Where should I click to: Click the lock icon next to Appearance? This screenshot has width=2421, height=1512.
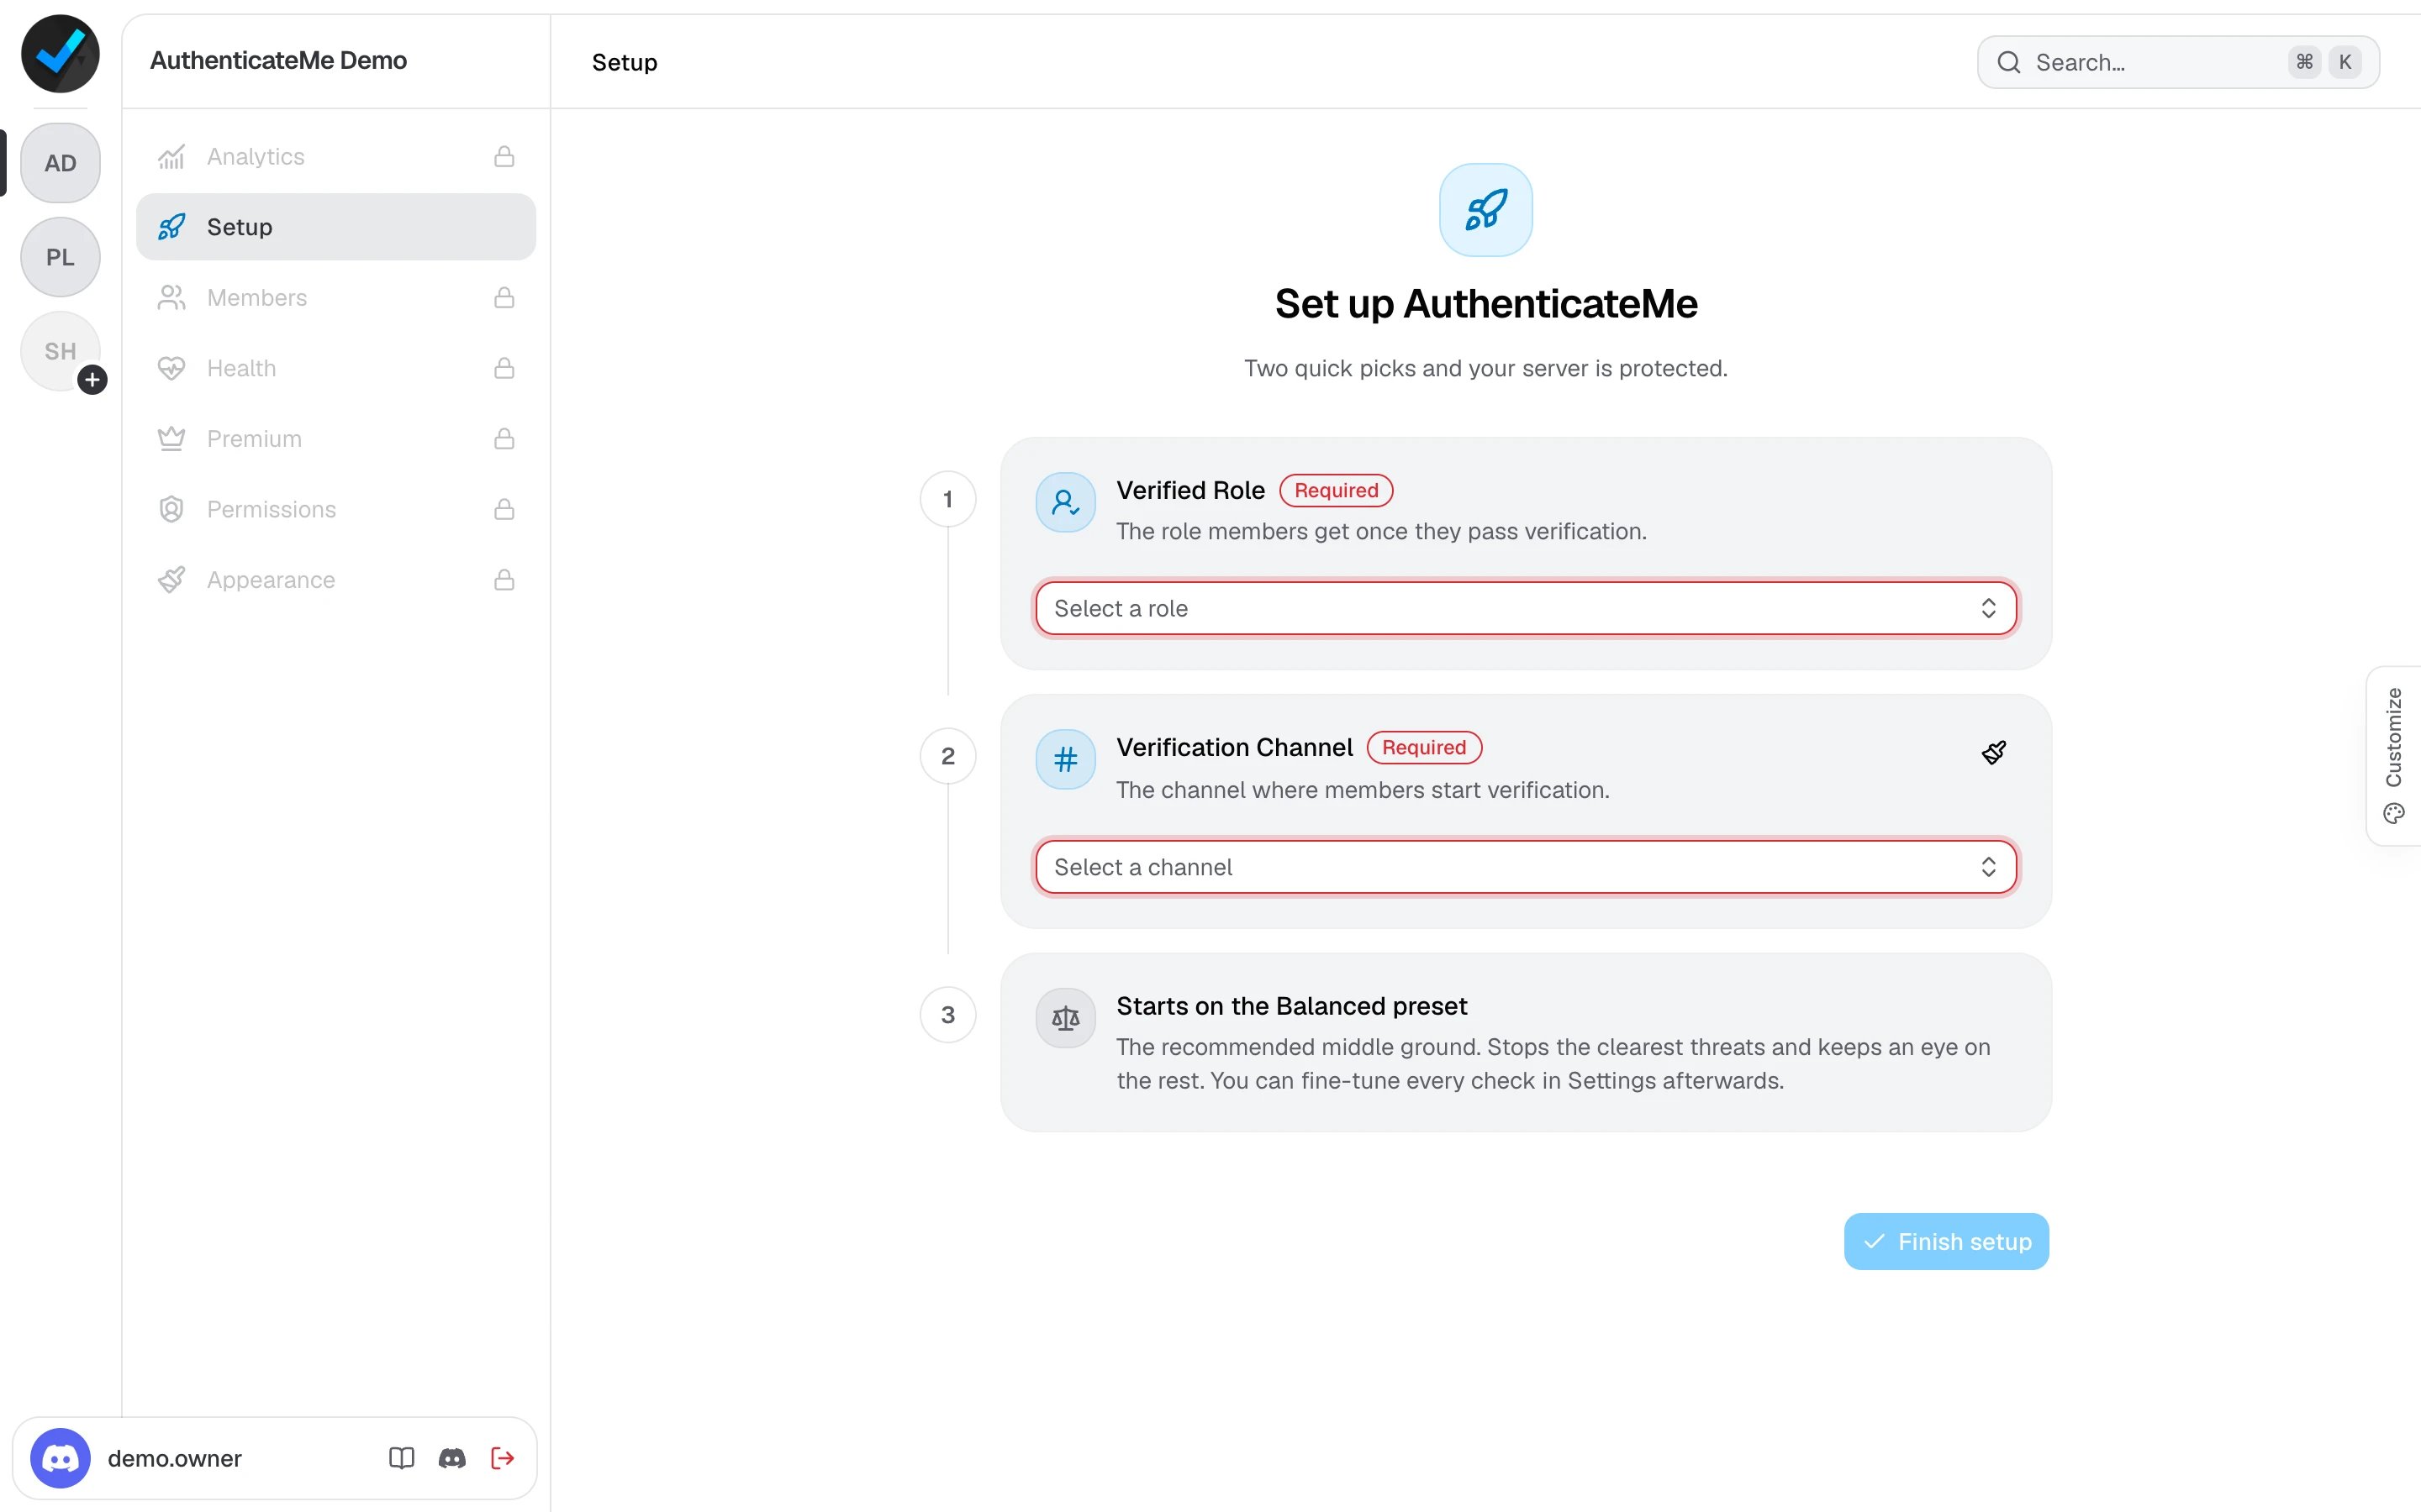click(x=504, y=580)
